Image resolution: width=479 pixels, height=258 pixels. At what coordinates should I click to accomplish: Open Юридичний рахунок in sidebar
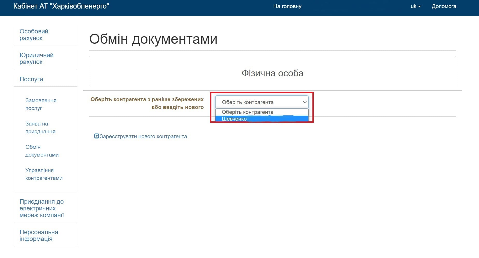point(37,58)
